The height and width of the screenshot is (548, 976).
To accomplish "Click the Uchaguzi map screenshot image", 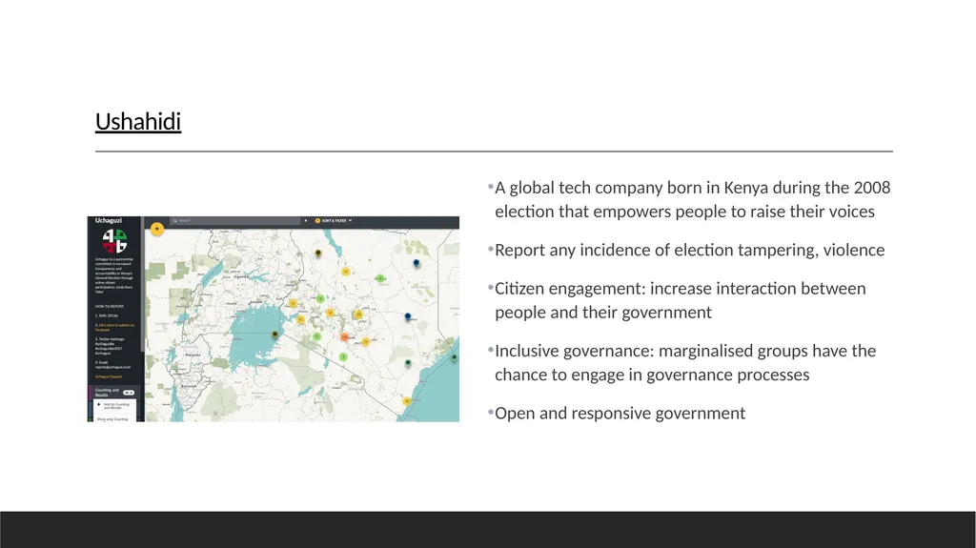I will [274, 319].
